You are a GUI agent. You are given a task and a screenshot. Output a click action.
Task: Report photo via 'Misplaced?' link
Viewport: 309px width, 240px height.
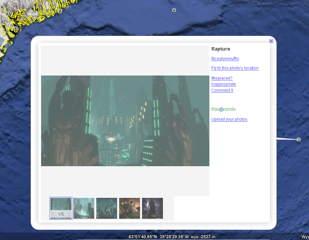pyautogui.click(x=222, y=78)
